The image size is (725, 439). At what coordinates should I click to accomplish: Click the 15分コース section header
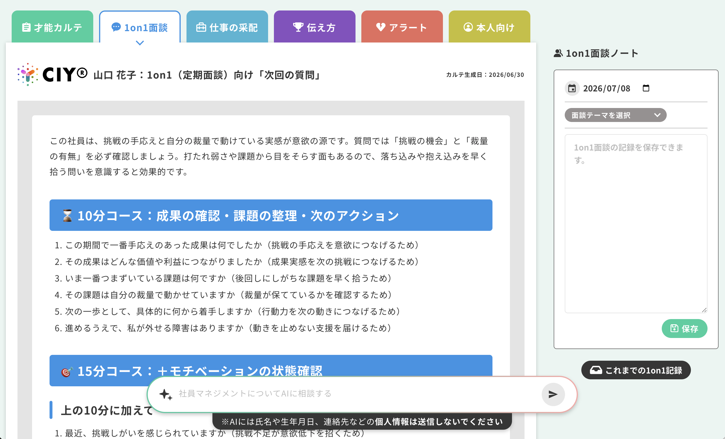point(271,371)
